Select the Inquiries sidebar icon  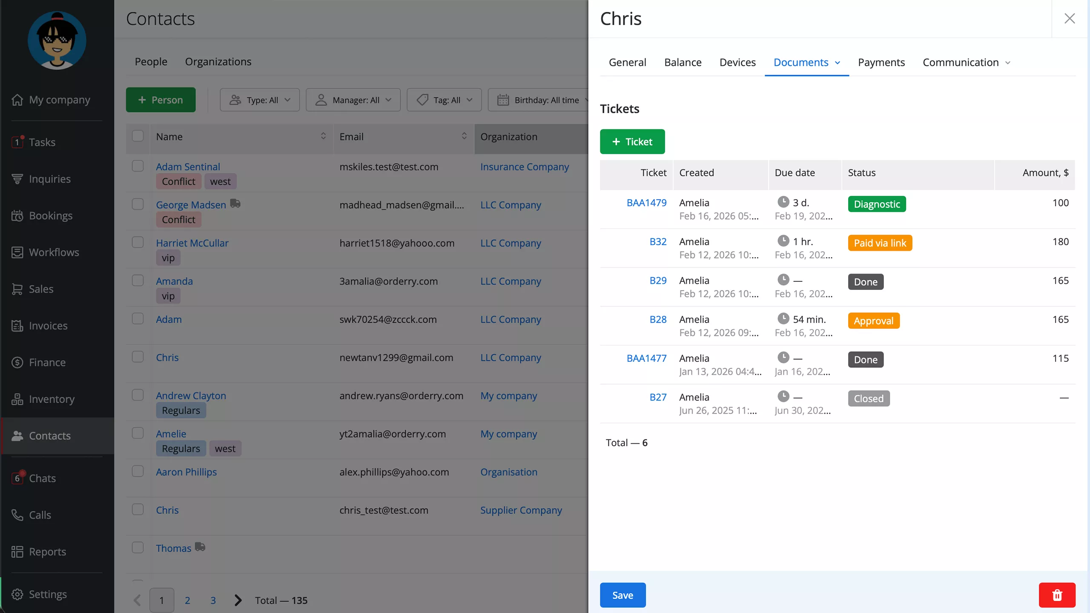pos(17,178)
